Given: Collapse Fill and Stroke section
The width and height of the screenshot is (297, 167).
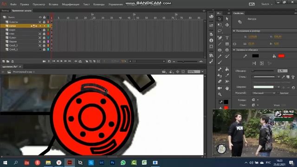Looking at the screenshot, I should coord(234,50).
